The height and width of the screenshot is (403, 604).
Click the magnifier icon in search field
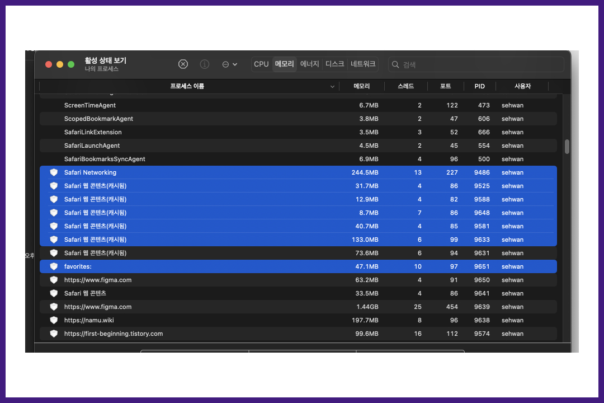coord(395,64)
